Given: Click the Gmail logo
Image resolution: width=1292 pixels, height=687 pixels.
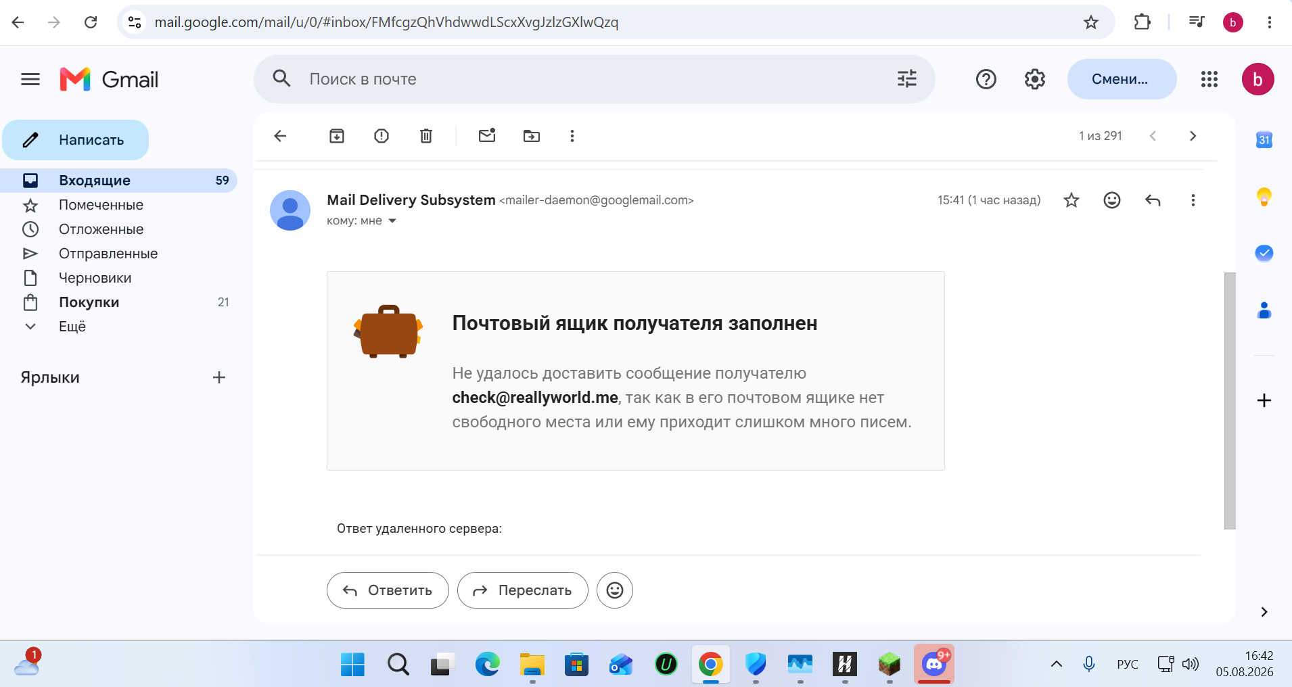Looking at the screenshot, I should (109, 79).
